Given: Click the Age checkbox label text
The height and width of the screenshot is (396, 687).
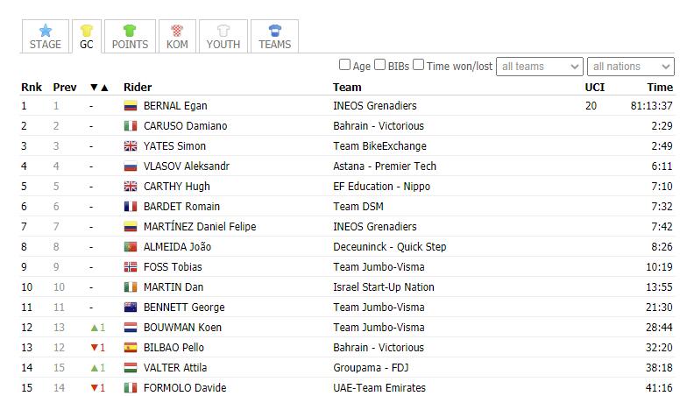Looking at the screenshot, I should pos(361,67).
